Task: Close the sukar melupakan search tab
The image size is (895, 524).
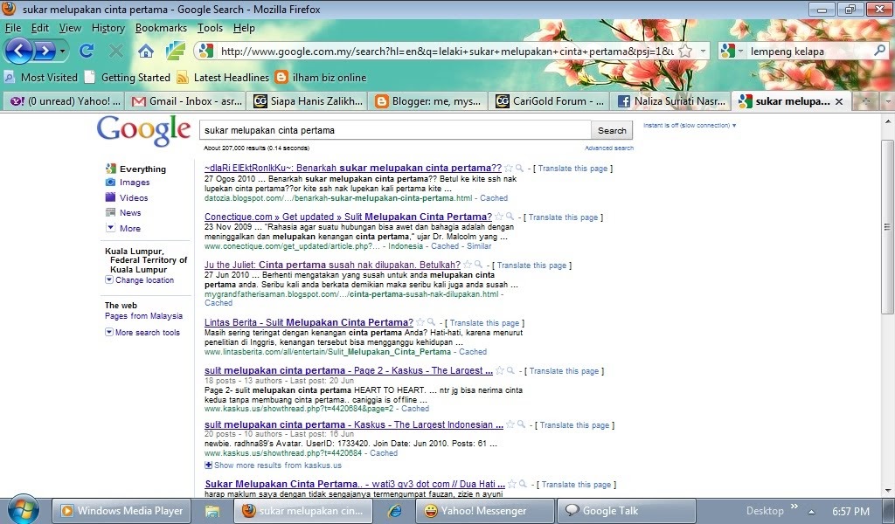Action: coord(839,101)
